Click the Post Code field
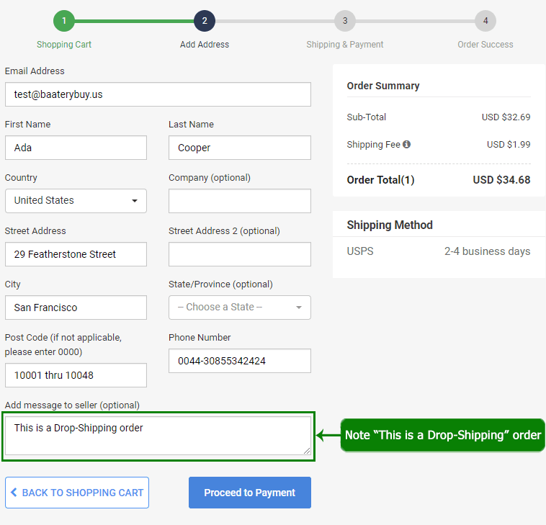Viewport: 546px width, 525px height. [x=76, y=375]
